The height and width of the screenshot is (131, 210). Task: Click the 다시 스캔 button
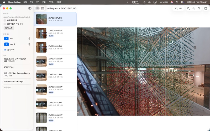9,28
